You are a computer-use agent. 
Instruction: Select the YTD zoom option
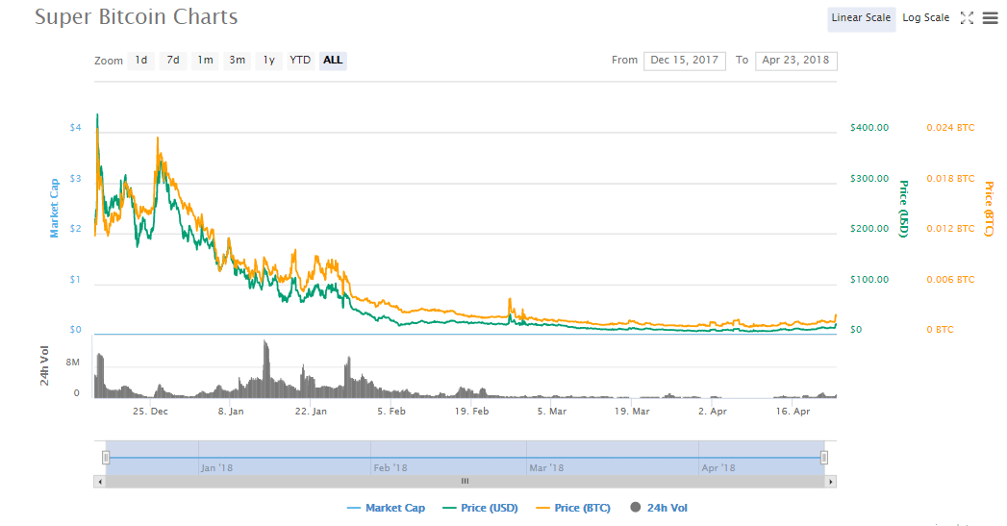pos(300,61)
